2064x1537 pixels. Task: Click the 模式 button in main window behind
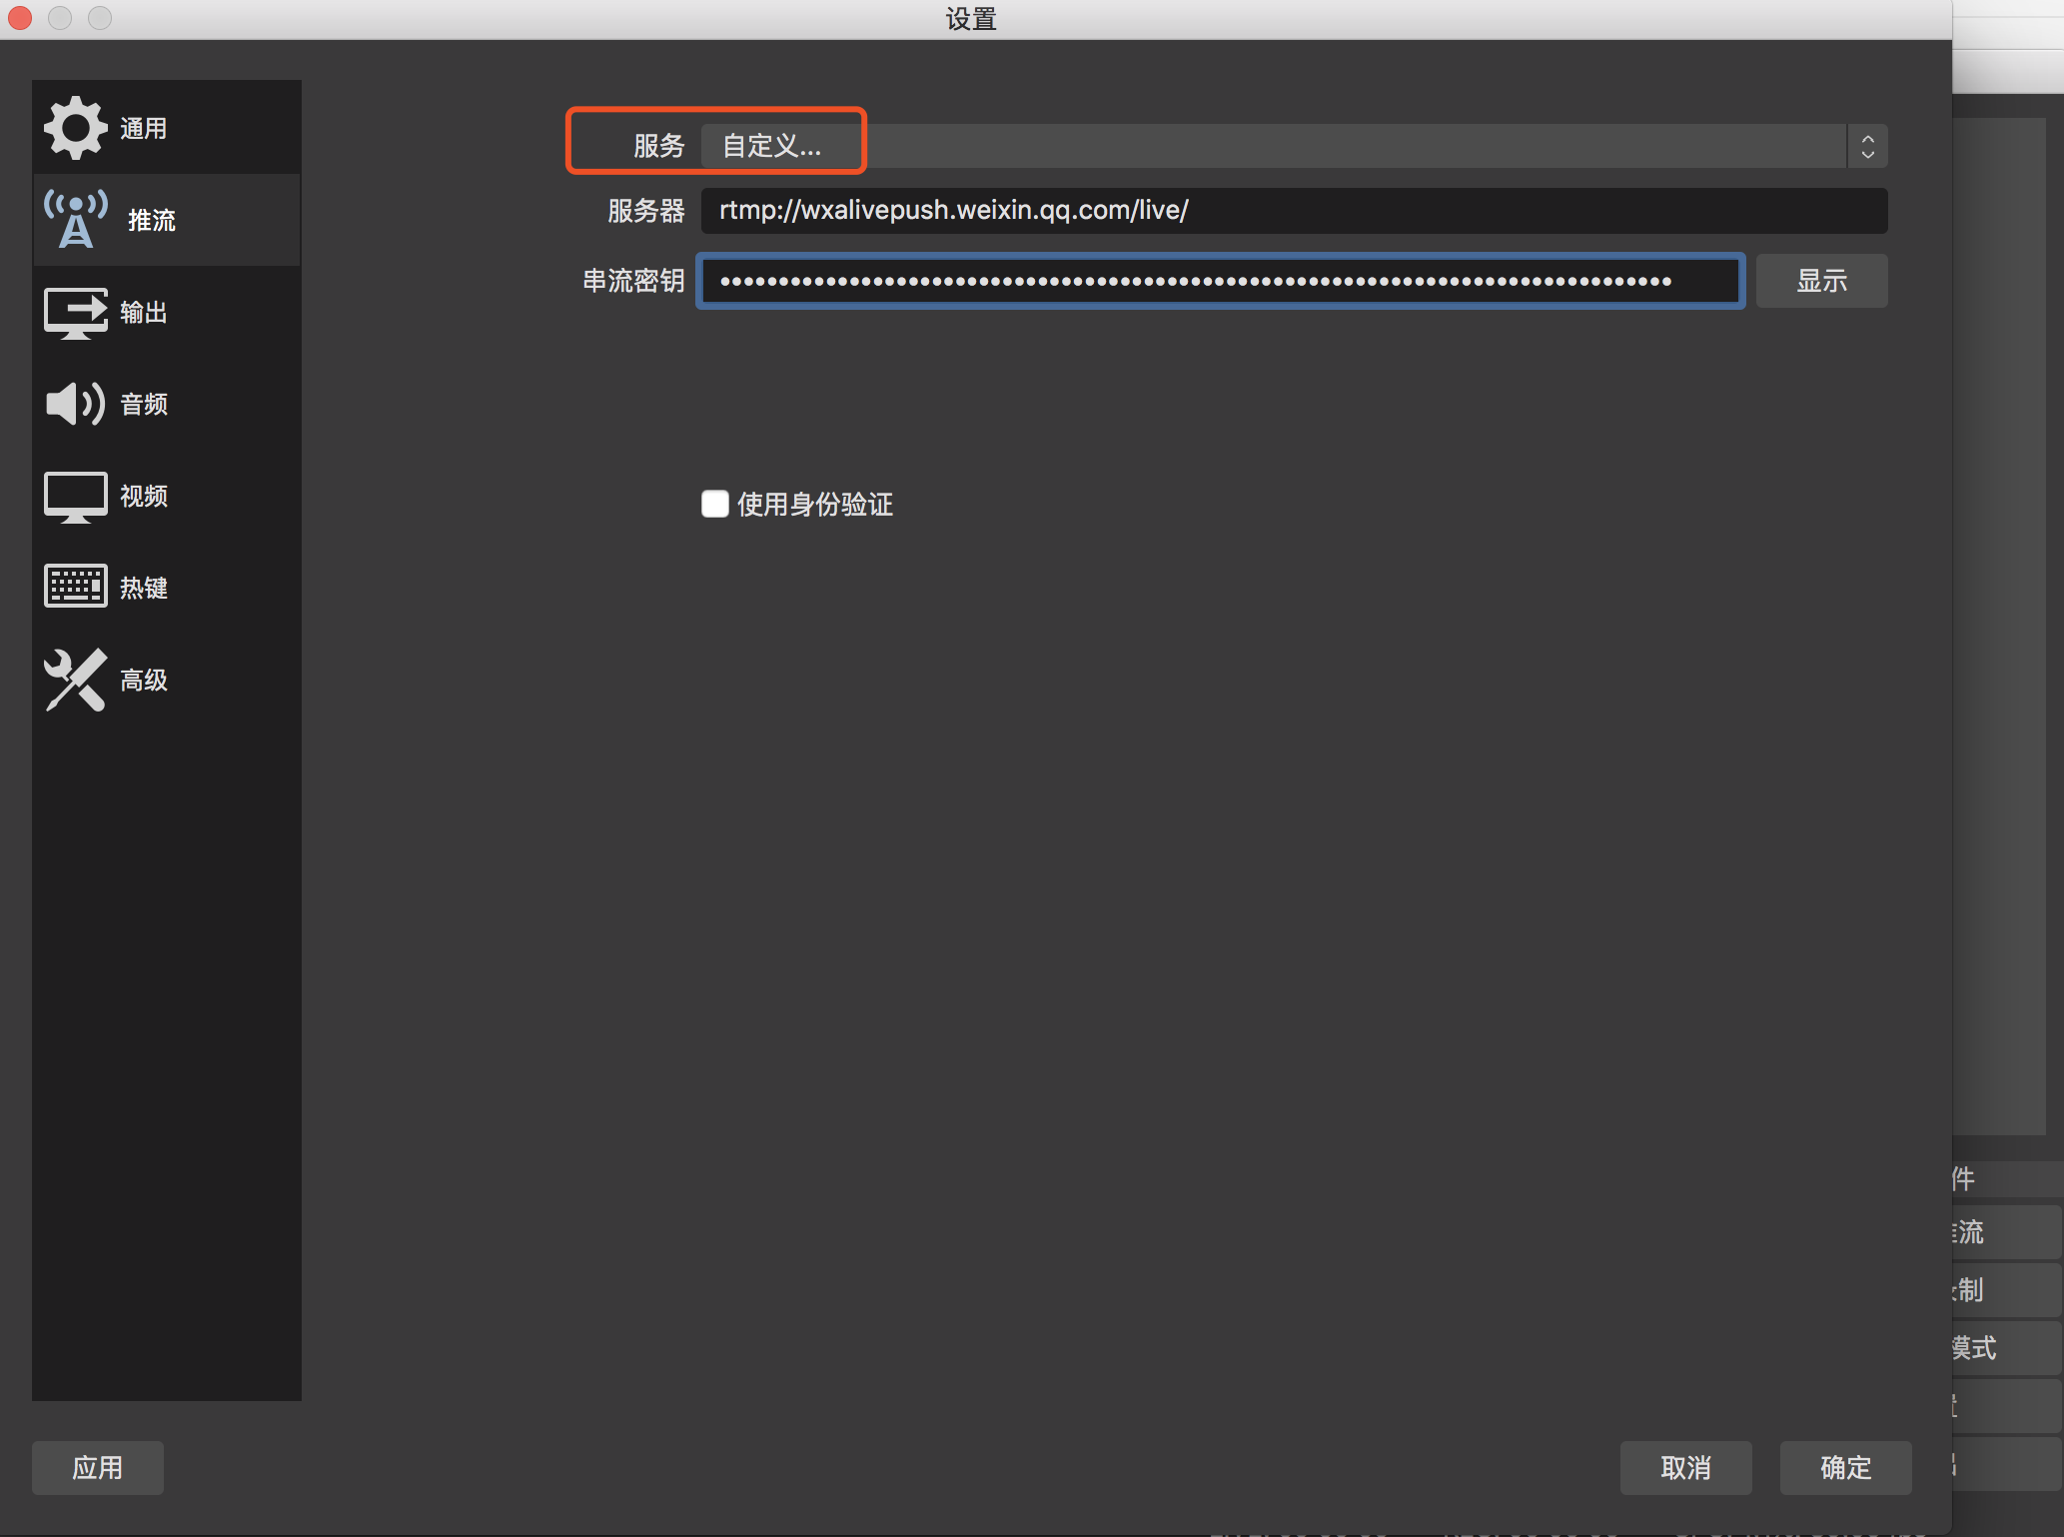coord(2007,1348)
